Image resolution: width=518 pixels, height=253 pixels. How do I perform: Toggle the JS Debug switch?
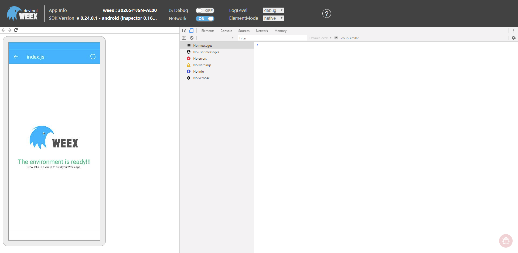coord(205,11)
